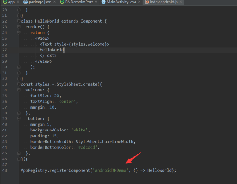Click the 'welcome:' key on line 34
237x184 pixels.
click(35, 90)
